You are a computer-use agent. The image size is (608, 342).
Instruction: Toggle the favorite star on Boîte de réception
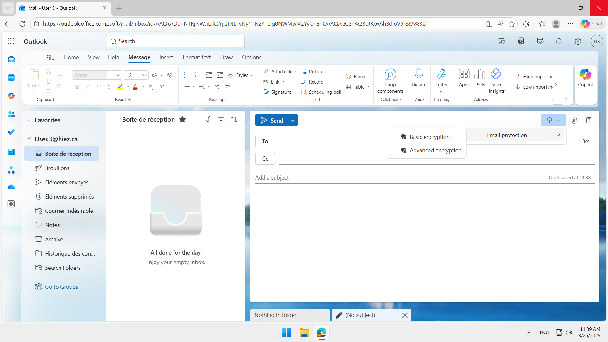point(182,119)
